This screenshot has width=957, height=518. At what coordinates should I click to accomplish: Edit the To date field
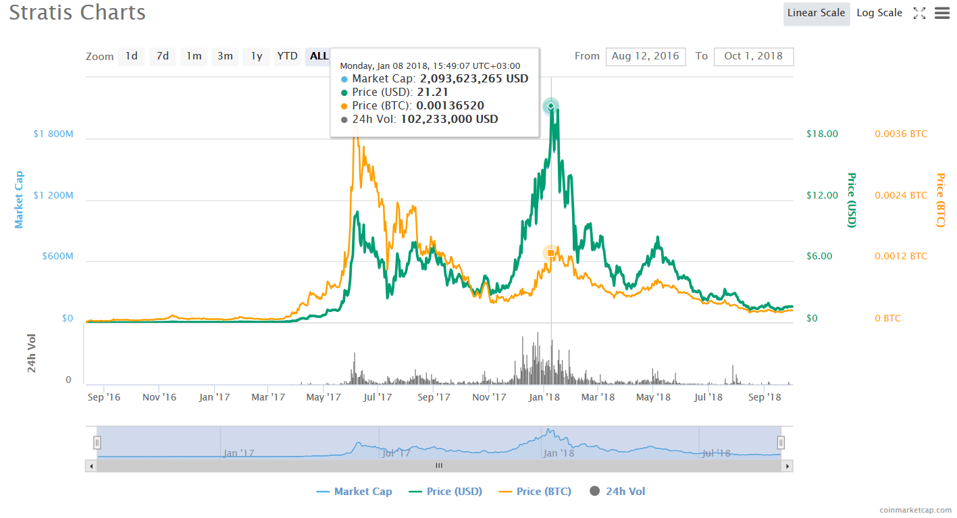(x=754, y=57)
